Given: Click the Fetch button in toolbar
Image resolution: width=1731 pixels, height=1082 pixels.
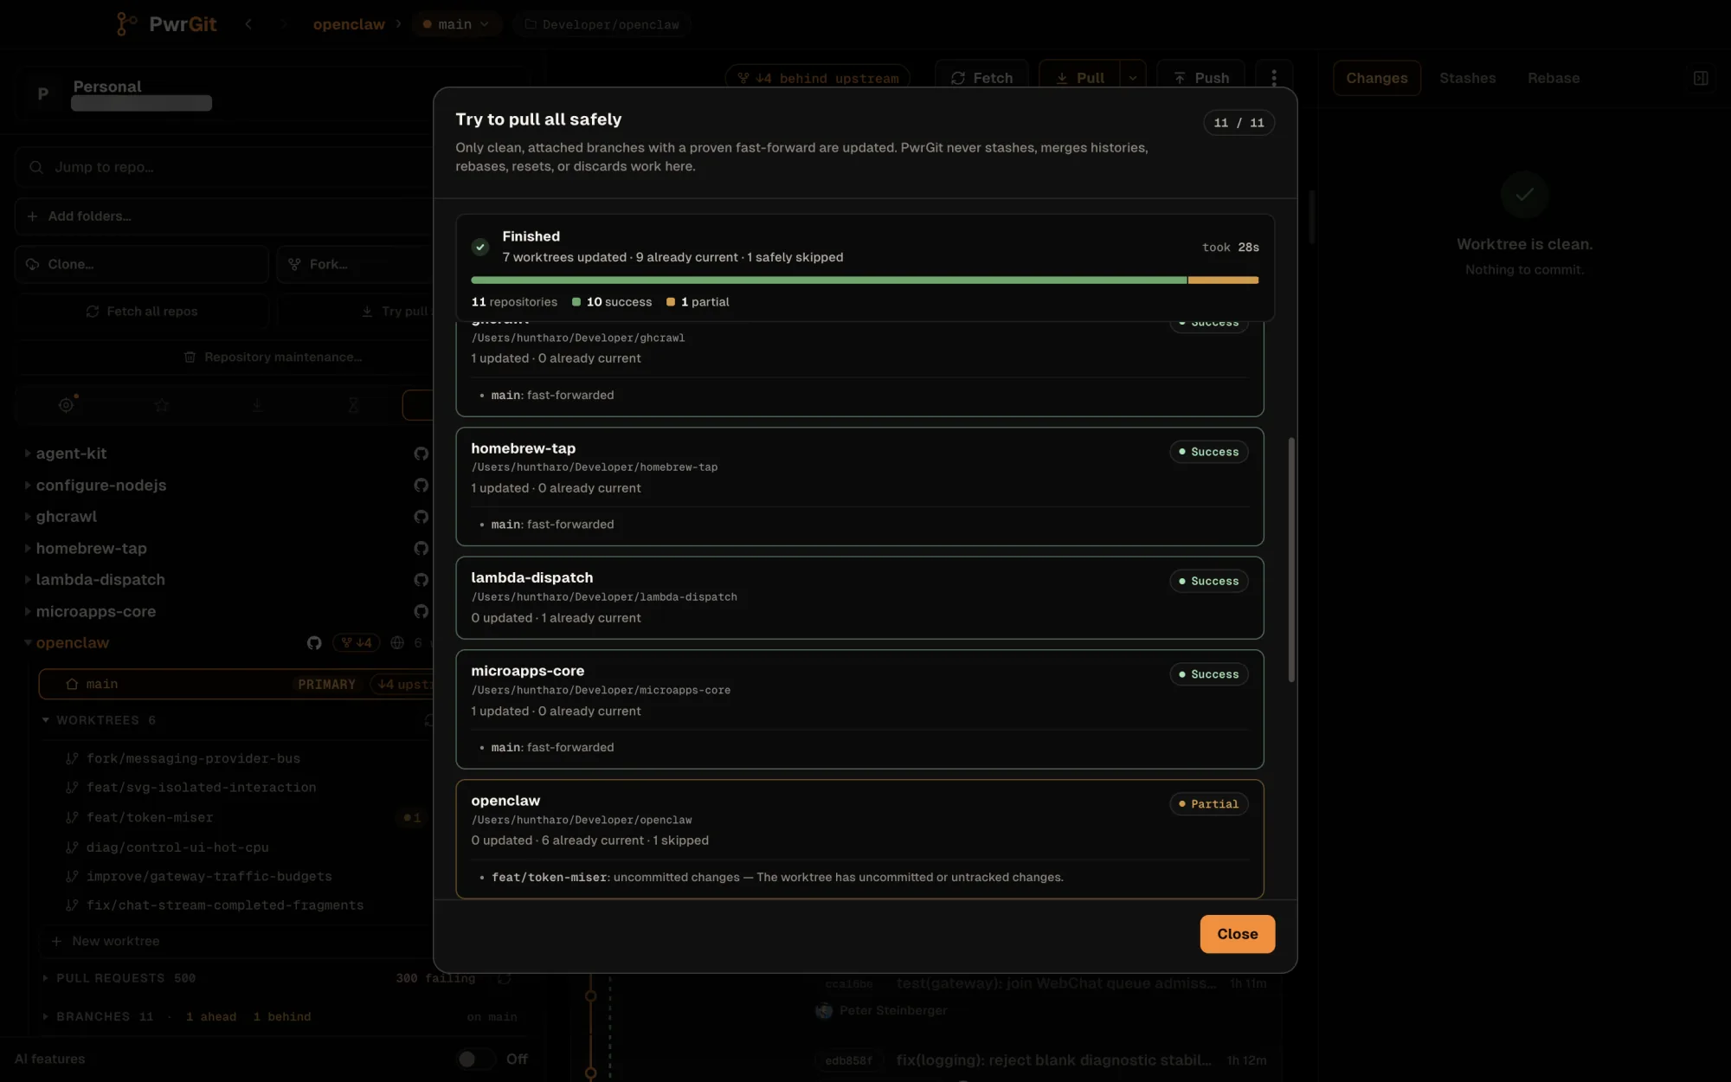Looking at the screenshot, I should [981, 78].
